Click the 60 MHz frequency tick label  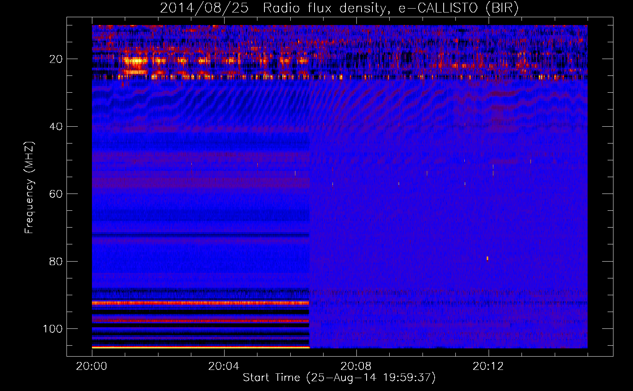point(56,194)
